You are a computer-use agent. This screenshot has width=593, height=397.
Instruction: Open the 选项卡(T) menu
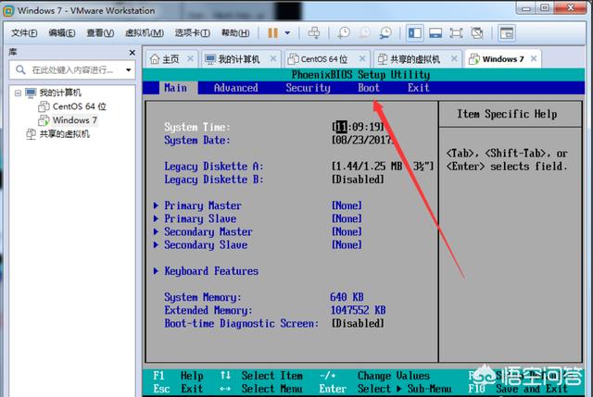click(x=193, y=33)
